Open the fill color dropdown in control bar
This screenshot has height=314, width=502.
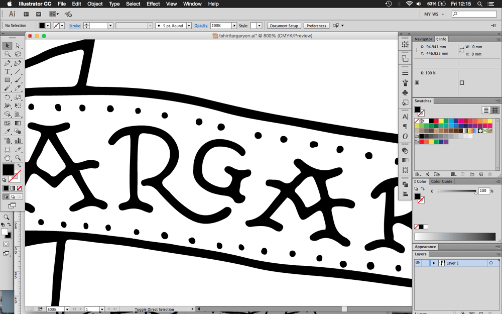click(x=48, y=26)
